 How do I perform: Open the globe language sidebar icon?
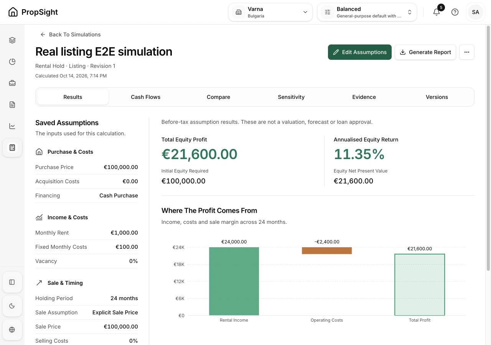(12, 330)
